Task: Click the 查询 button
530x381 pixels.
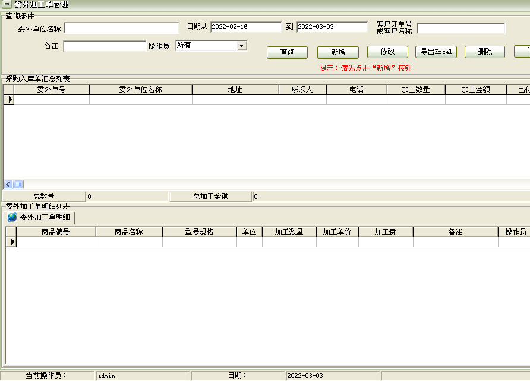Action: click(288, 52)
